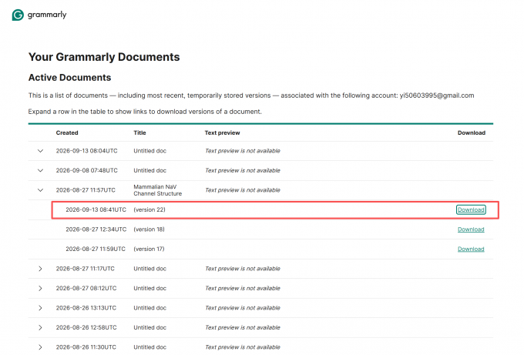Download version 22 of the document

pos(471,209)
